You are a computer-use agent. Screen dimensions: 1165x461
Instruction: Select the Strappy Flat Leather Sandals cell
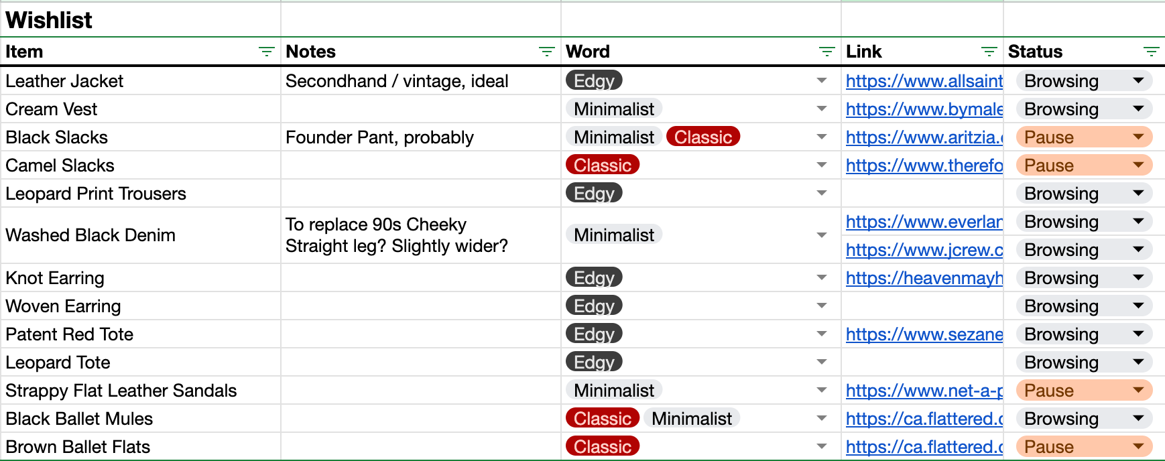pyautogui.click(x=140, y=391)
